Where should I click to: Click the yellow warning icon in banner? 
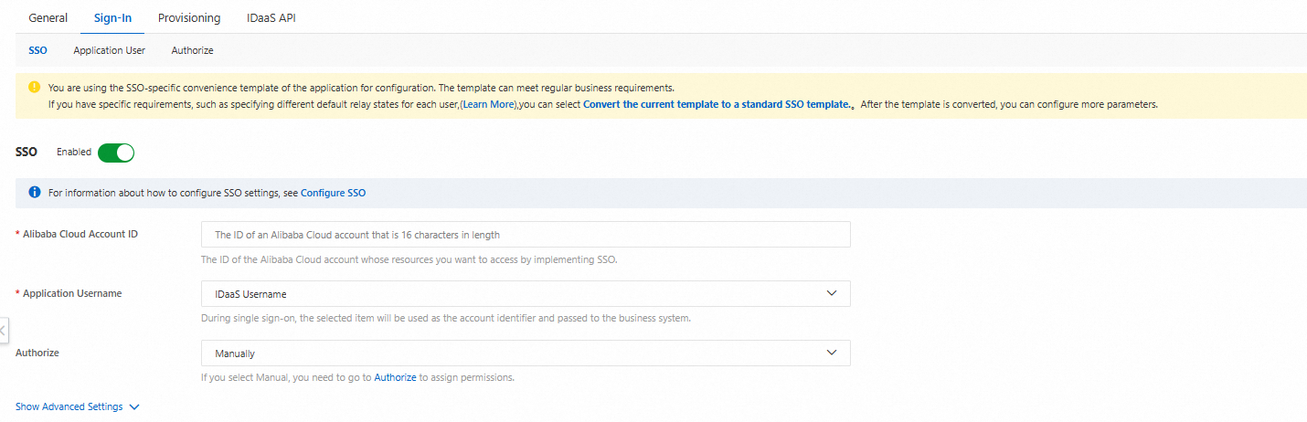click(35, 88)
